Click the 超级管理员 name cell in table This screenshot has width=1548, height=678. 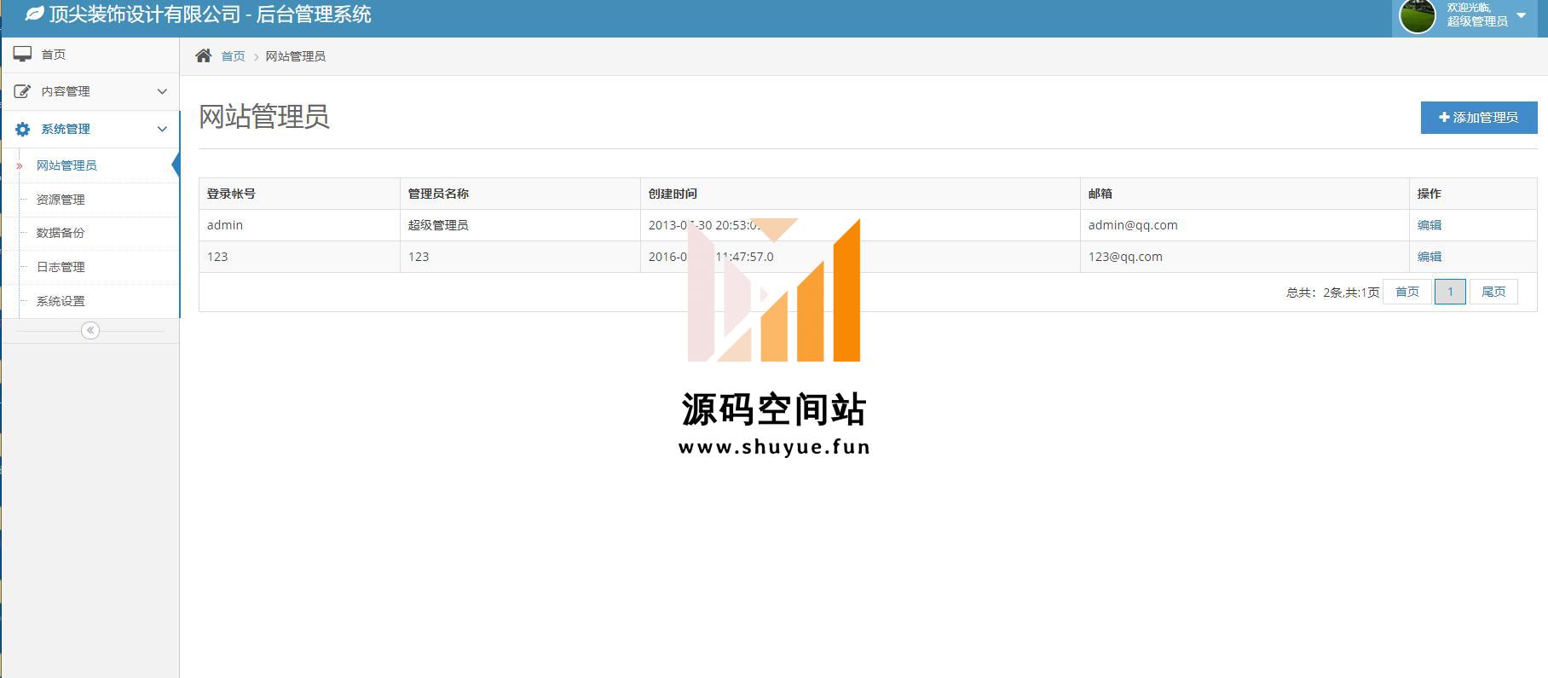520,225
